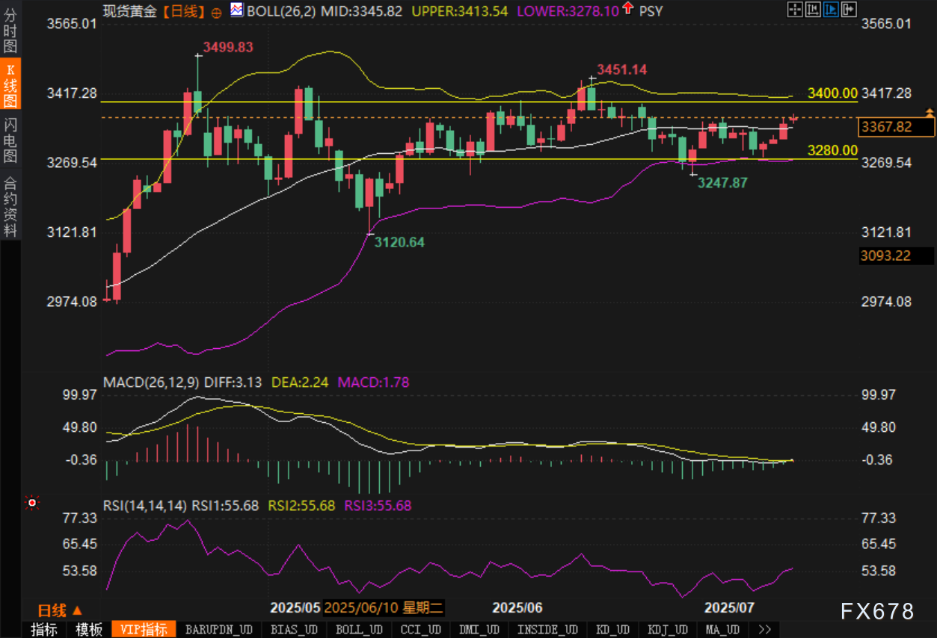Click the BOLL indicator chart icon

pos(237,10)
